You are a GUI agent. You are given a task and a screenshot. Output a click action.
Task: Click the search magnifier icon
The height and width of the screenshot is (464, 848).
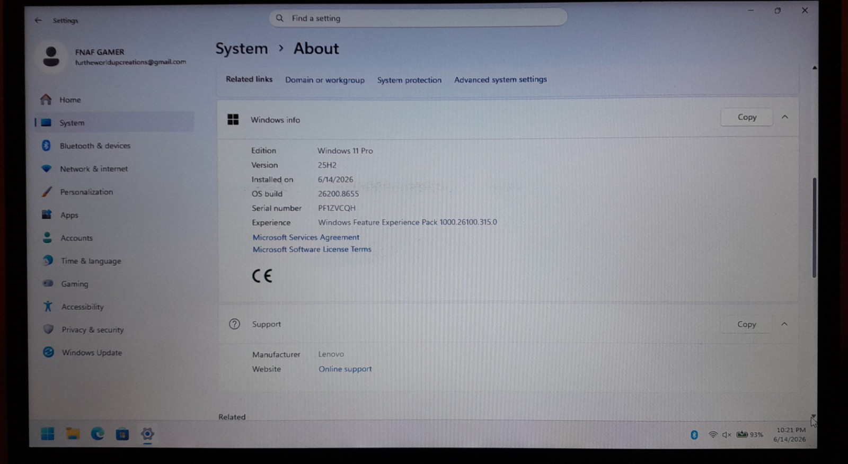tap(280, 18)
